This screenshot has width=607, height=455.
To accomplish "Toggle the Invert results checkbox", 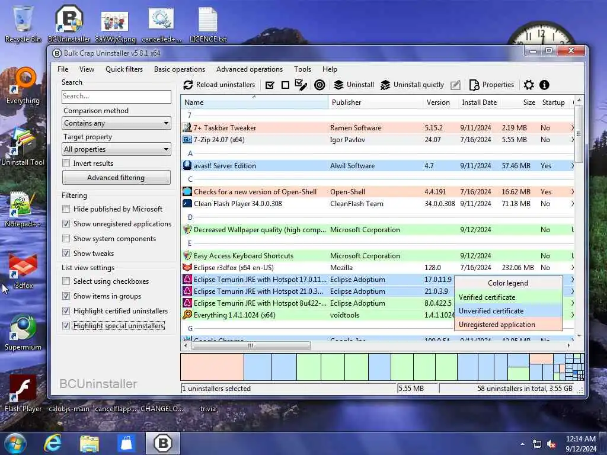I will 66,164.
